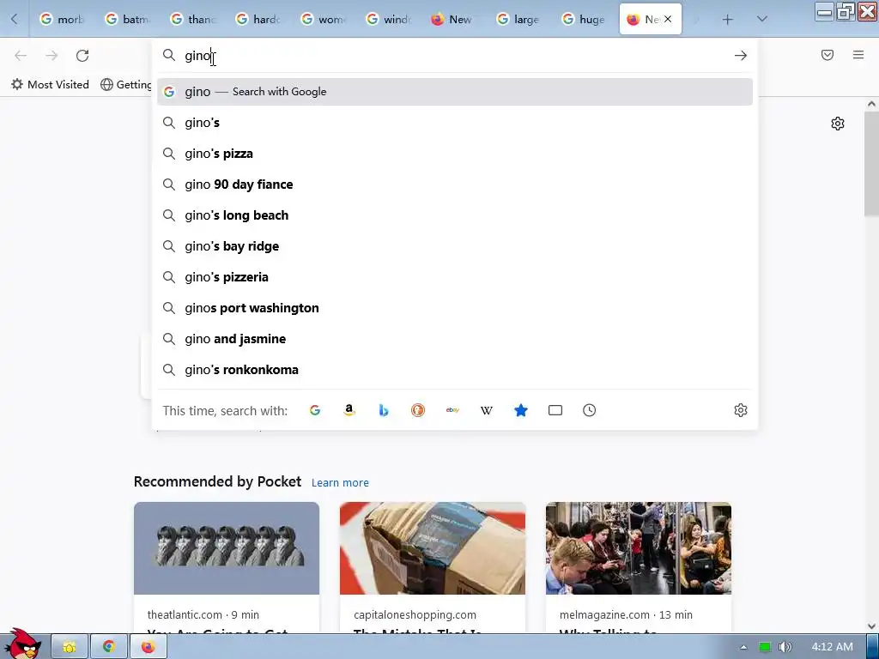Switch to the 'morb' Google tab

coord(62,19)
